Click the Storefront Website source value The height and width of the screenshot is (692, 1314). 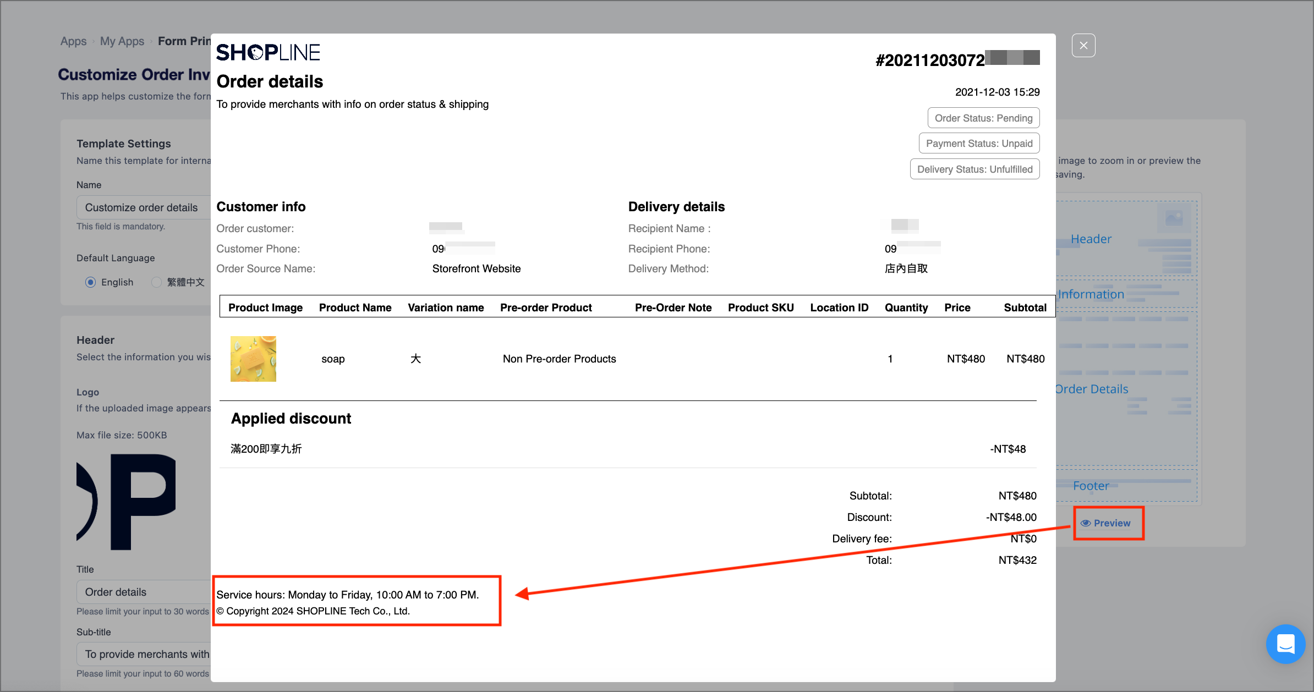point(476,268)
